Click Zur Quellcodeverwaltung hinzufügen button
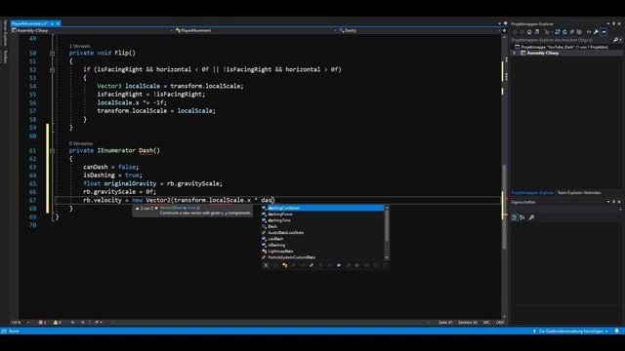The height and width of the screenshot is (351, 625). [x=570, y=331]
